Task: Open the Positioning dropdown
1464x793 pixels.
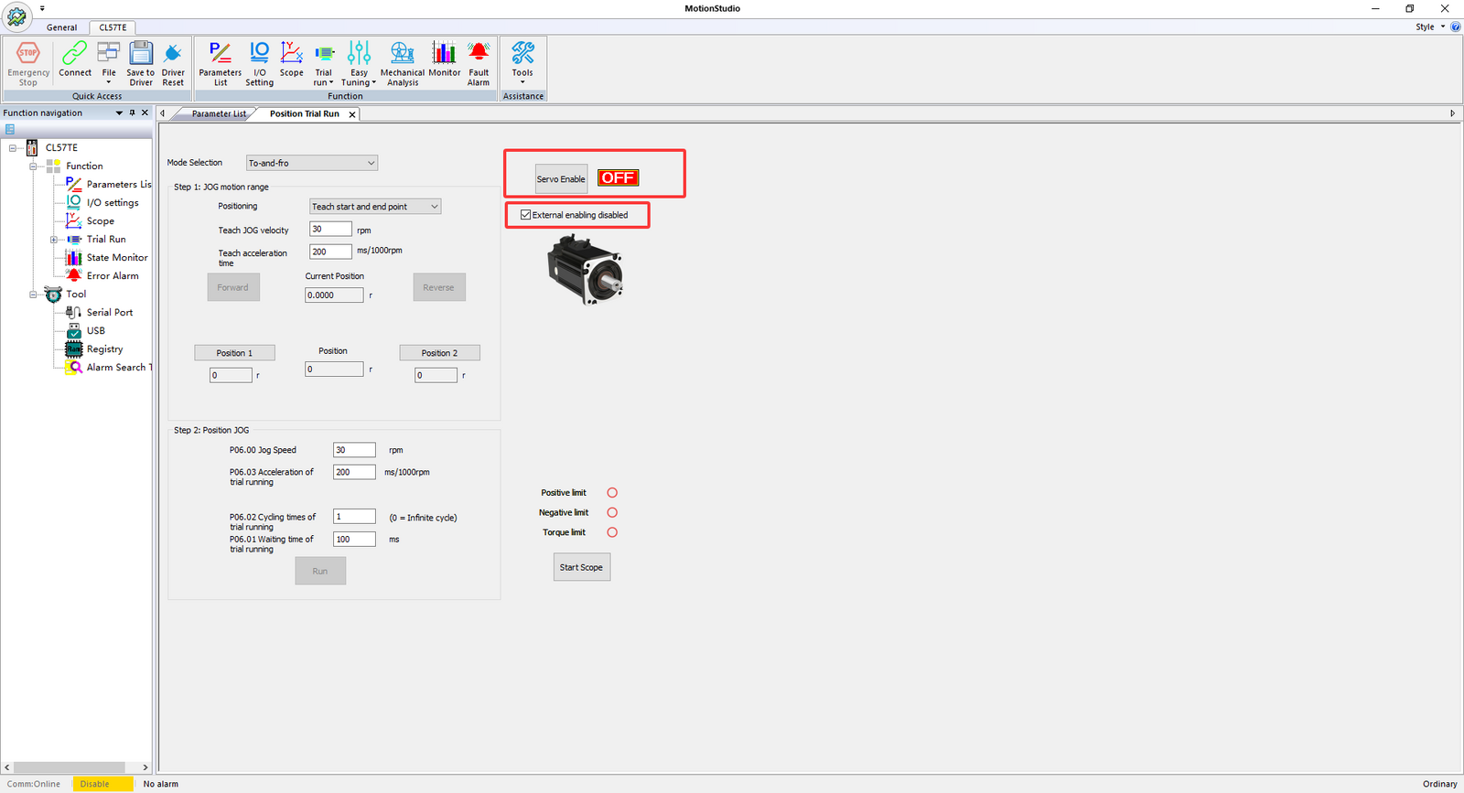Action: click(x=375, y=207)
